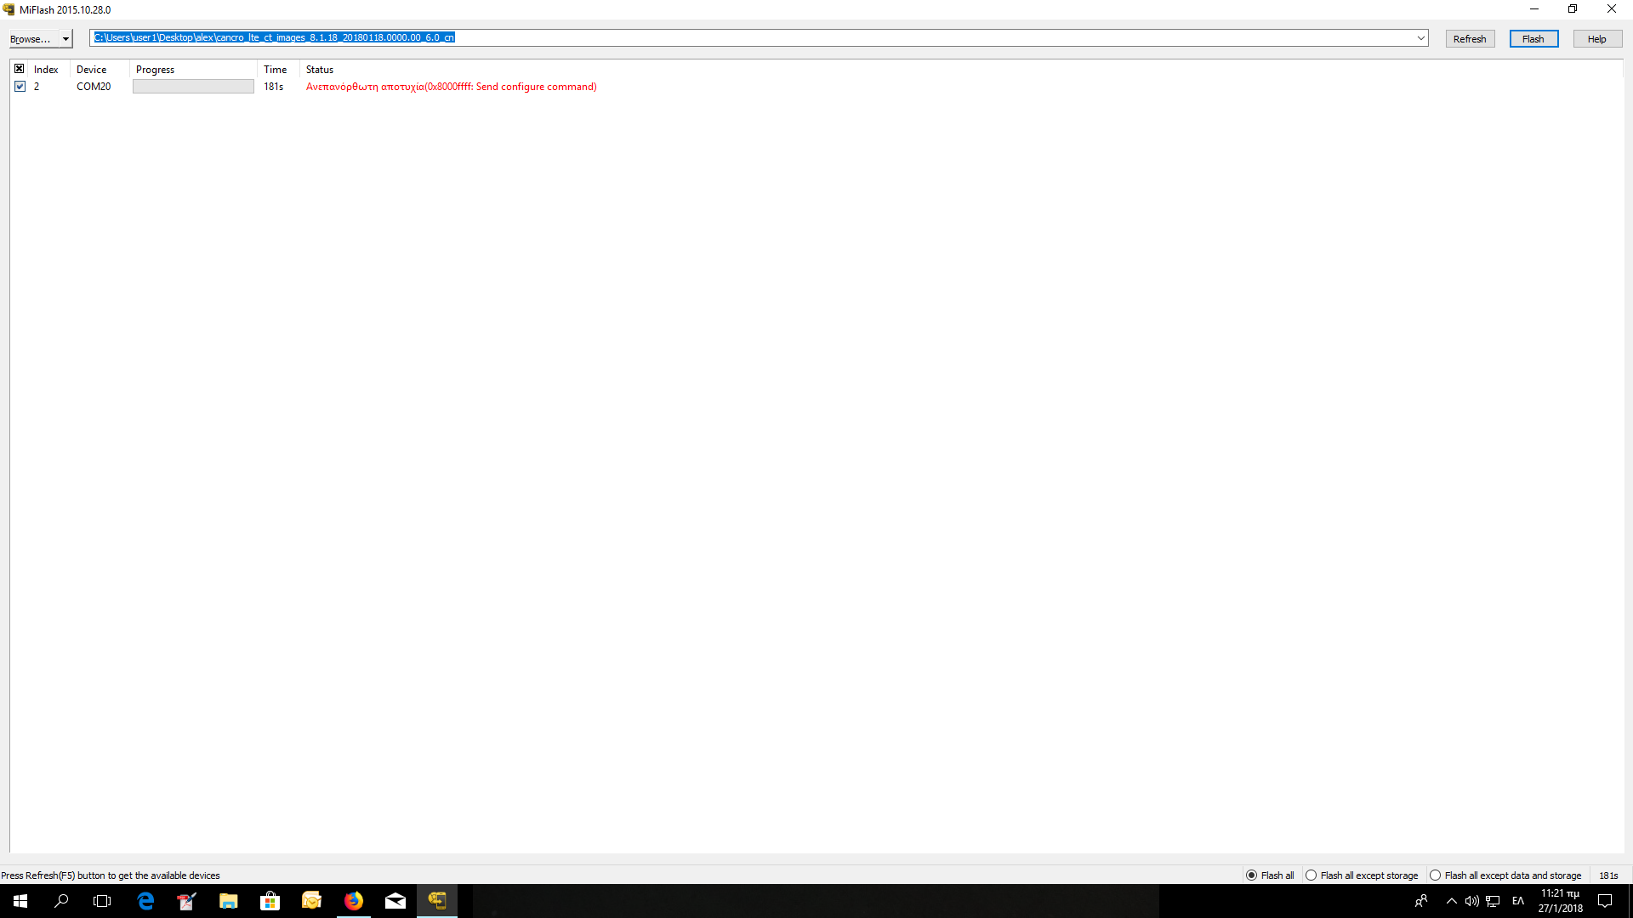The height and width of the screenshot is (918, 1633).
Task: Select Flash all except storage option
Action: click(1312, 875)
